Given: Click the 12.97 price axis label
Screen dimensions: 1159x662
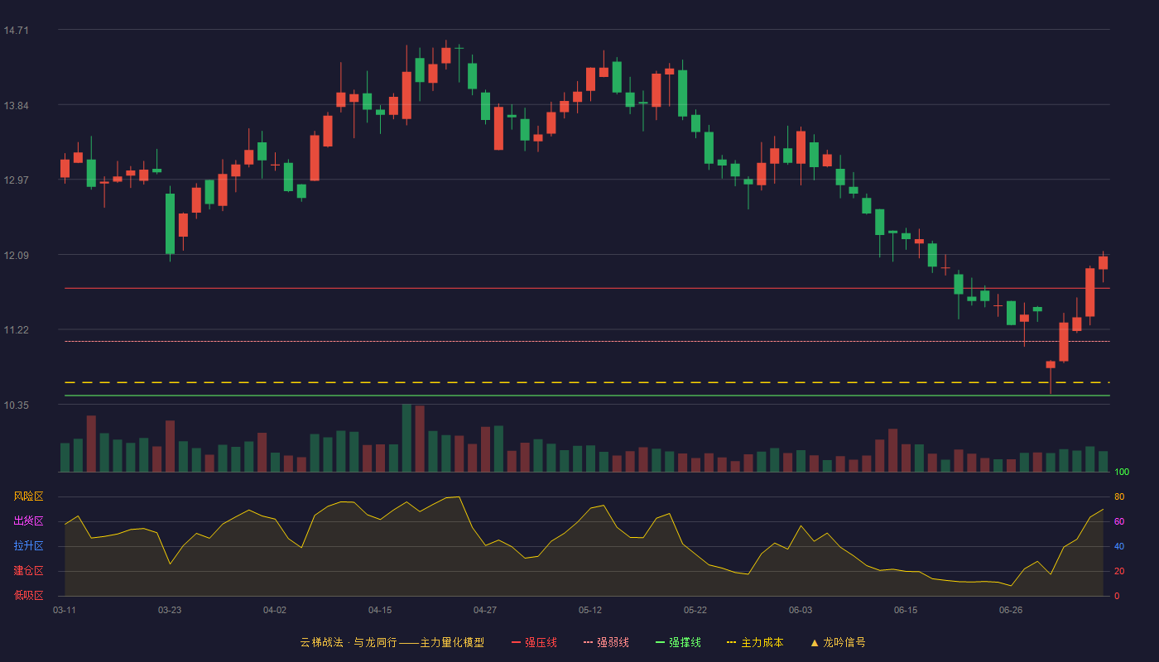Looking at the screenshot, I should [16, 180].
